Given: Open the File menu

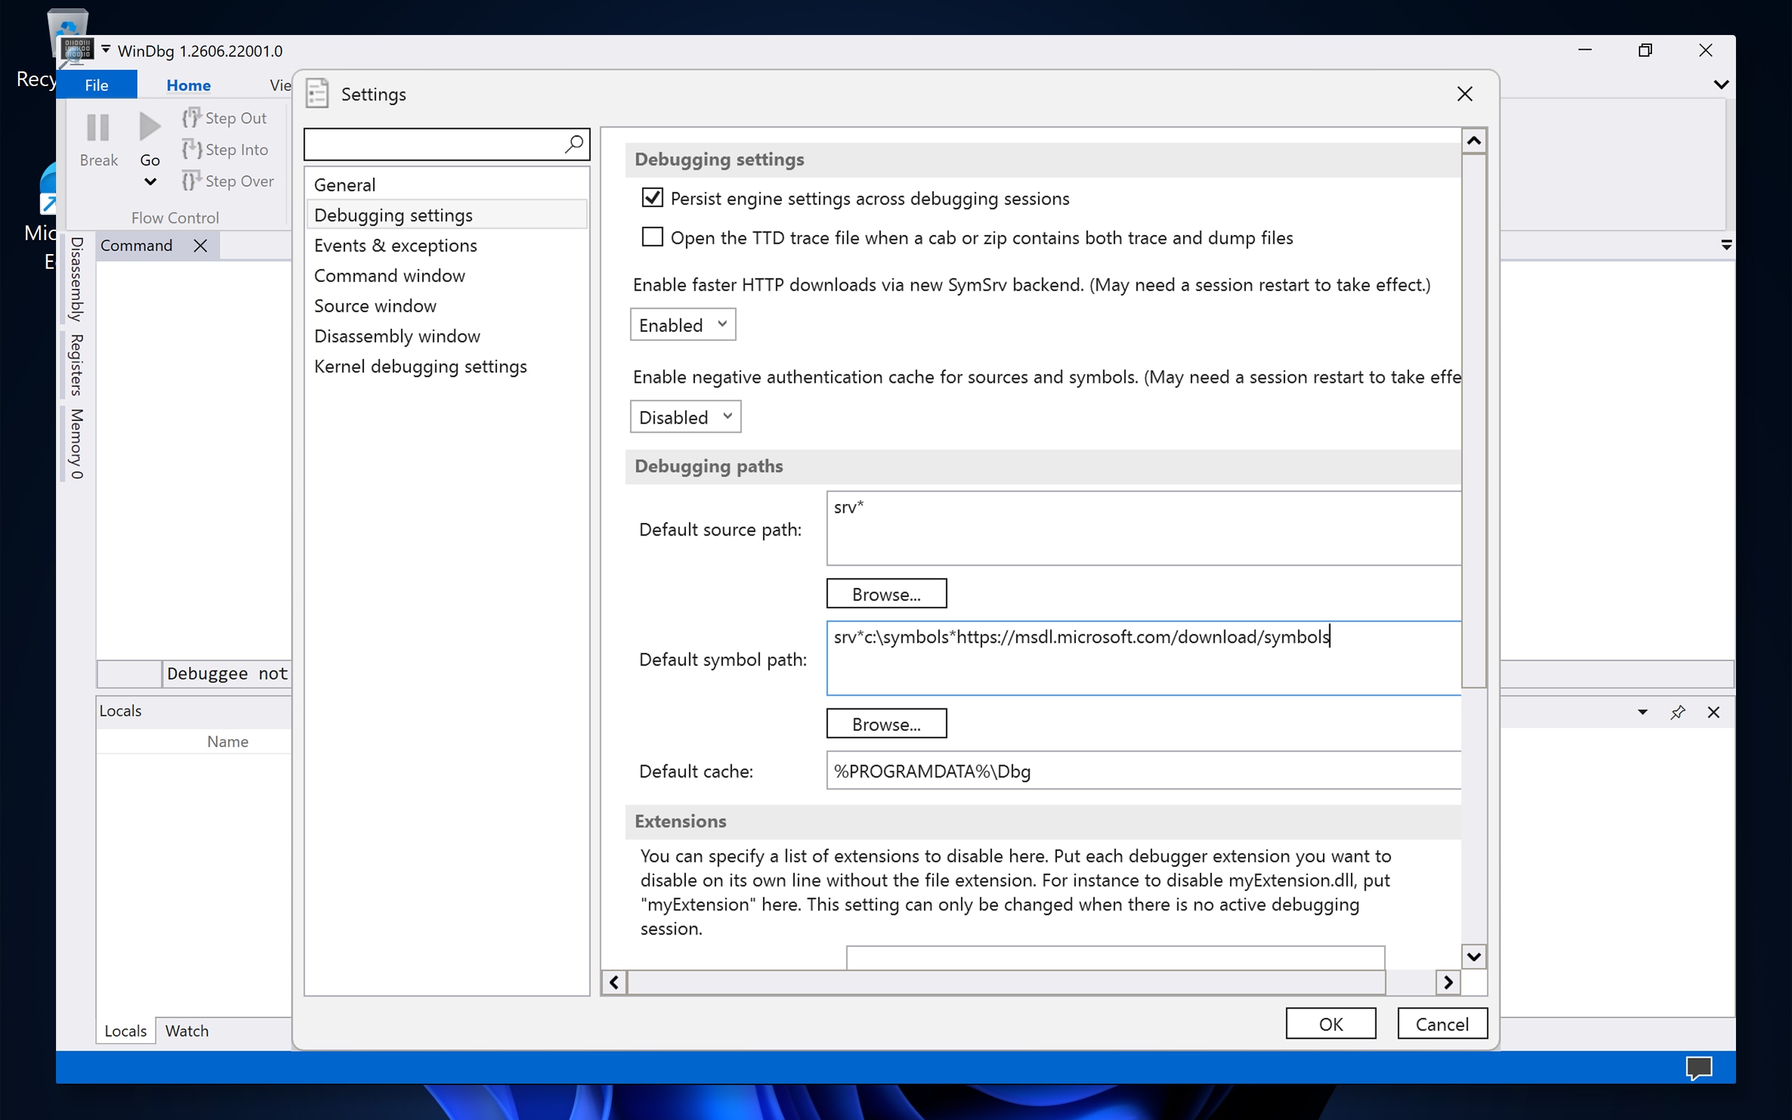Looking at the screenshot, I should point(97,85).
